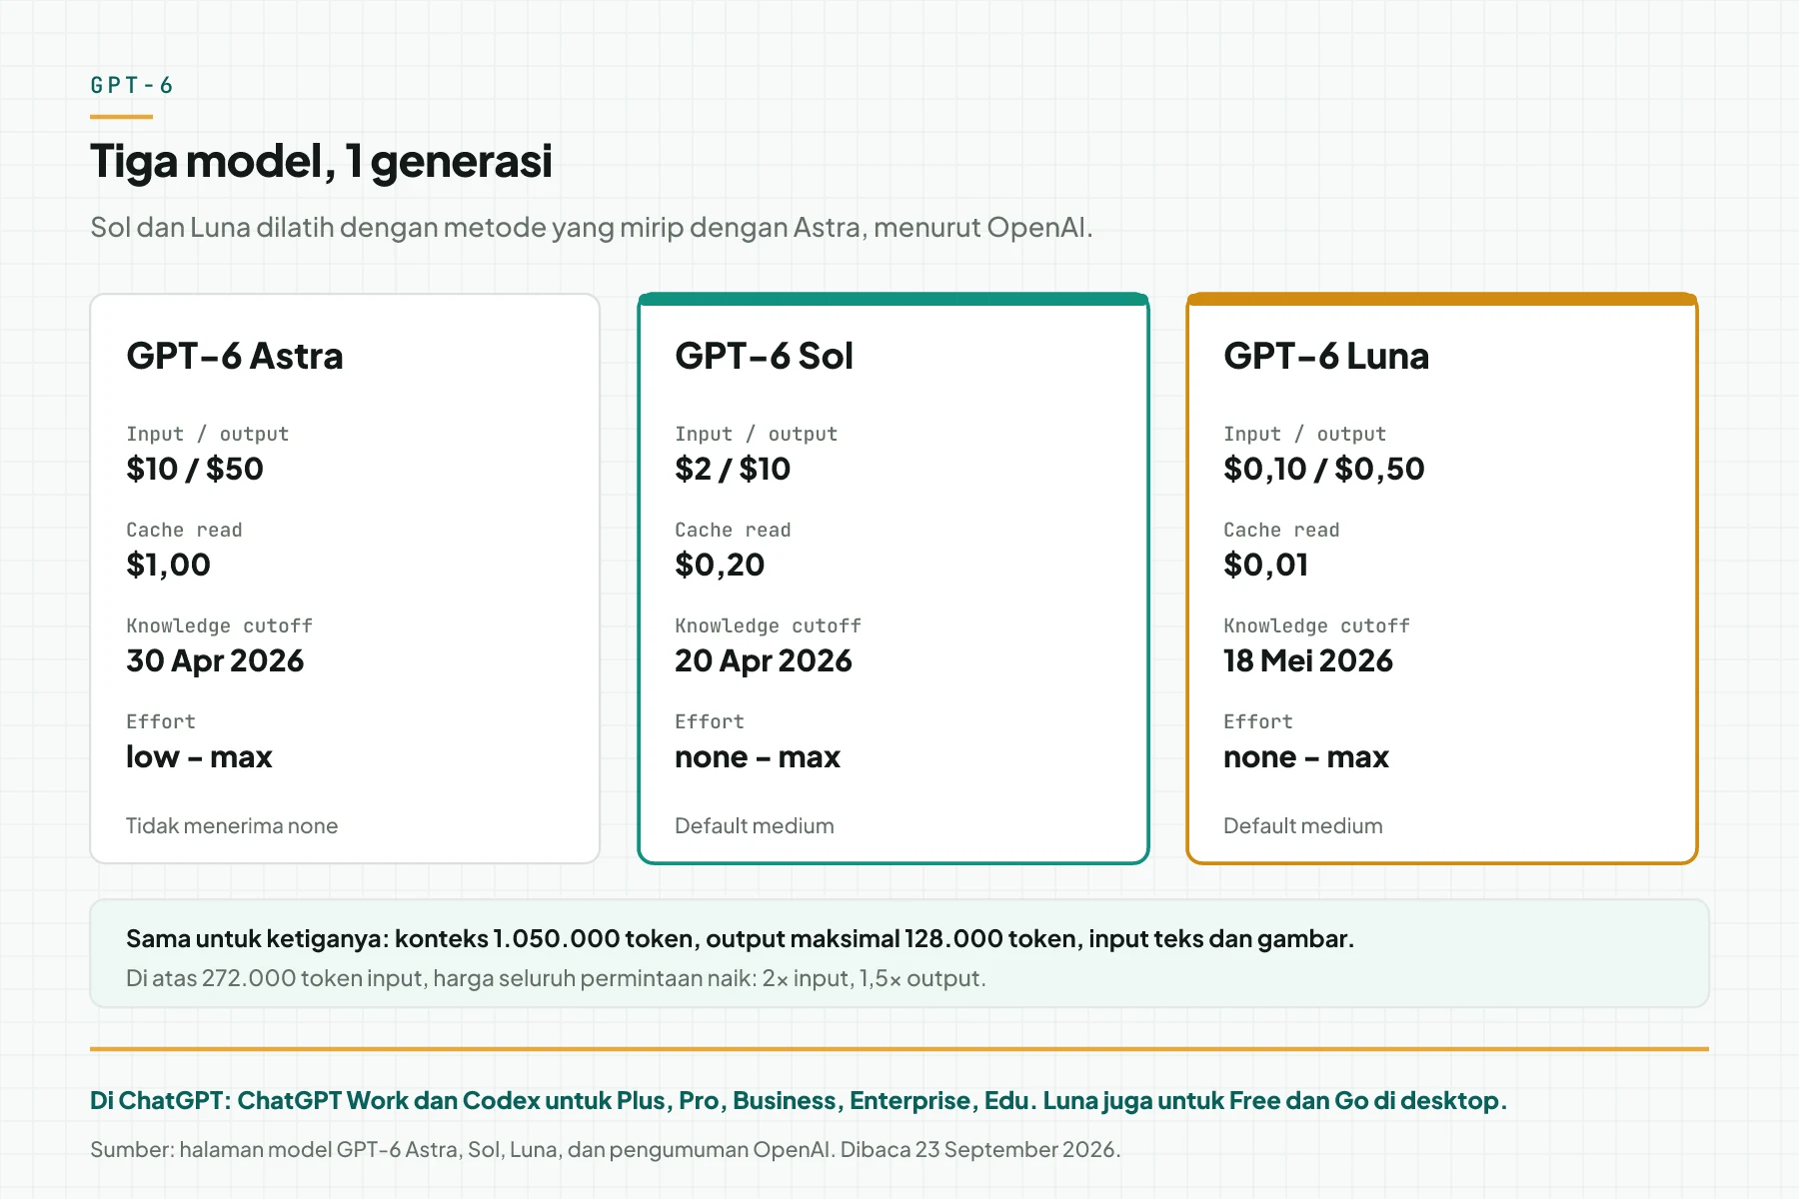The image size is (1799, 1199).
Task: Click the Effort label in Sol card
Action: pos(710,721)
